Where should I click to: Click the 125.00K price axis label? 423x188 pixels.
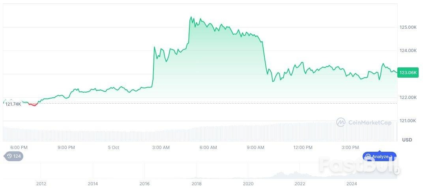(408, 28)
